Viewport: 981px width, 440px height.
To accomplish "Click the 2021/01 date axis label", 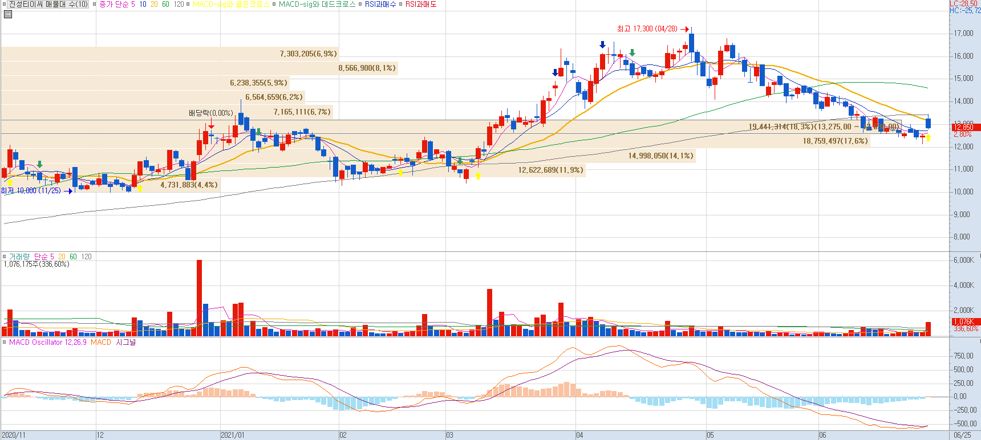I will point(233,435).
